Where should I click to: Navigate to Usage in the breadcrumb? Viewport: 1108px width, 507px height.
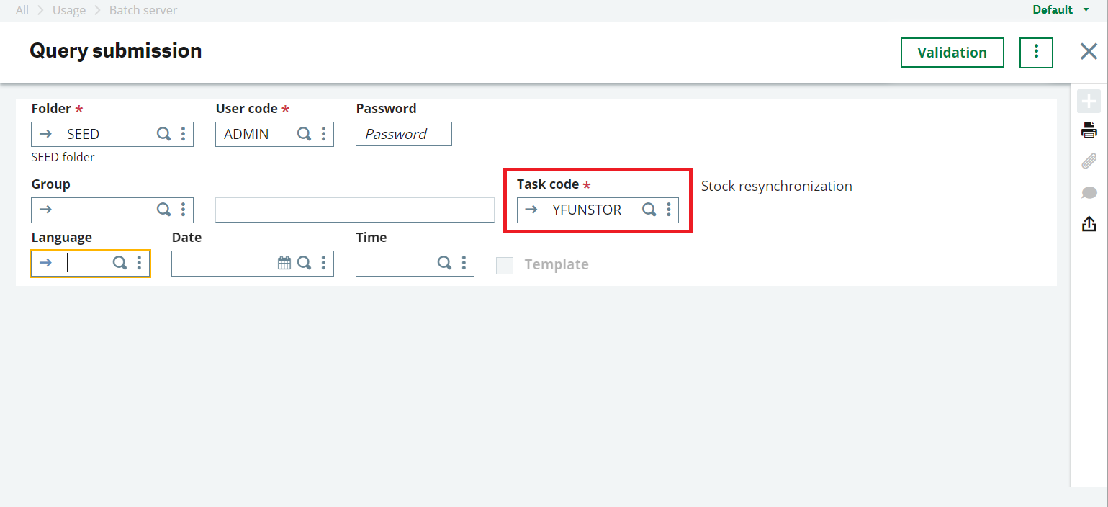68,10
